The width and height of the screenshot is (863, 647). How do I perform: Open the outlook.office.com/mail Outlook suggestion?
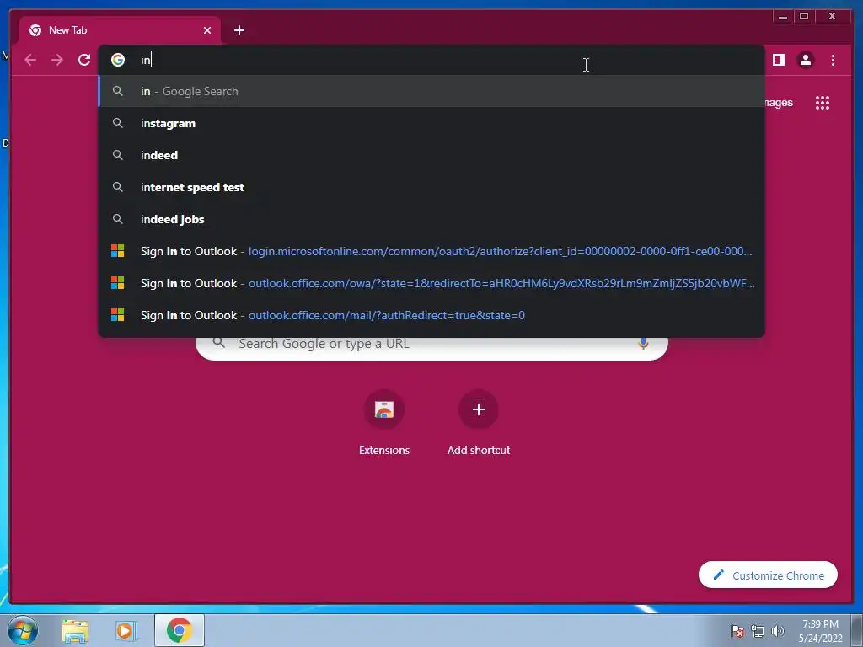(431, 315)
